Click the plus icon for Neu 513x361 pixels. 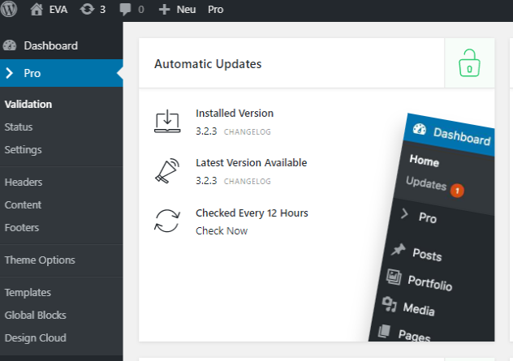pos(164,10)
